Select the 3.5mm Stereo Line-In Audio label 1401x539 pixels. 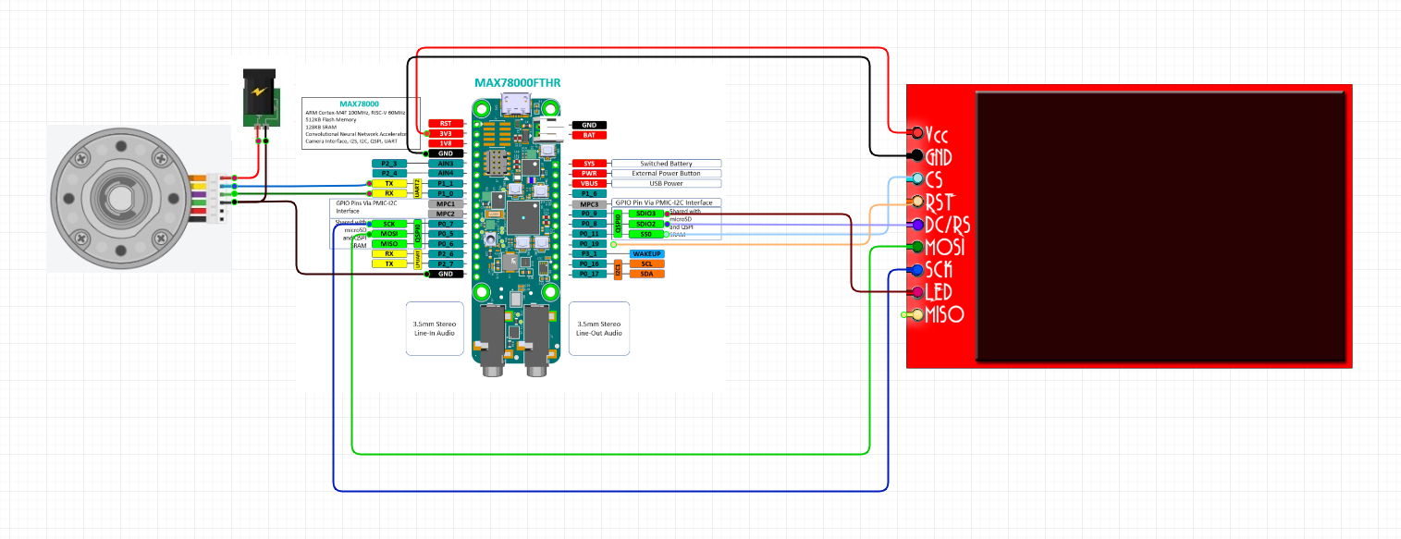click(x=435, y=328)
